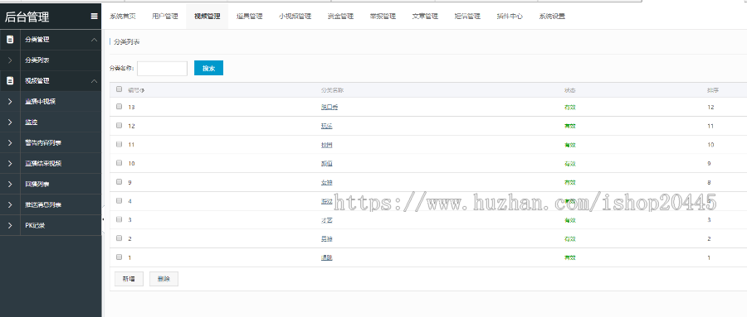
Task: Click the 分类名称 column header
Action: pos(333,90)
